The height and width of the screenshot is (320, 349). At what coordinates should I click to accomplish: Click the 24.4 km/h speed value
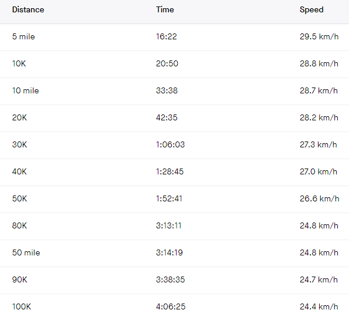318,306
